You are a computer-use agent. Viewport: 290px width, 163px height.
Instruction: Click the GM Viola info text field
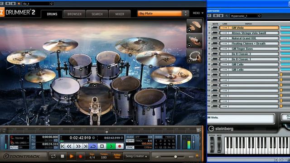241,119
